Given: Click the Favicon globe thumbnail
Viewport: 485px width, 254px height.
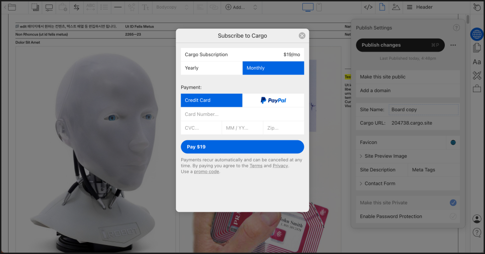Looking at the screenshot, I should click(x=453, y=142).
